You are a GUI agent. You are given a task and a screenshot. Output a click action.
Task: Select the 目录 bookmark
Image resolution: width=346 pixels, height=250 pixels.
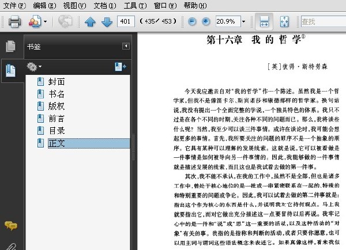coord(57,131)
